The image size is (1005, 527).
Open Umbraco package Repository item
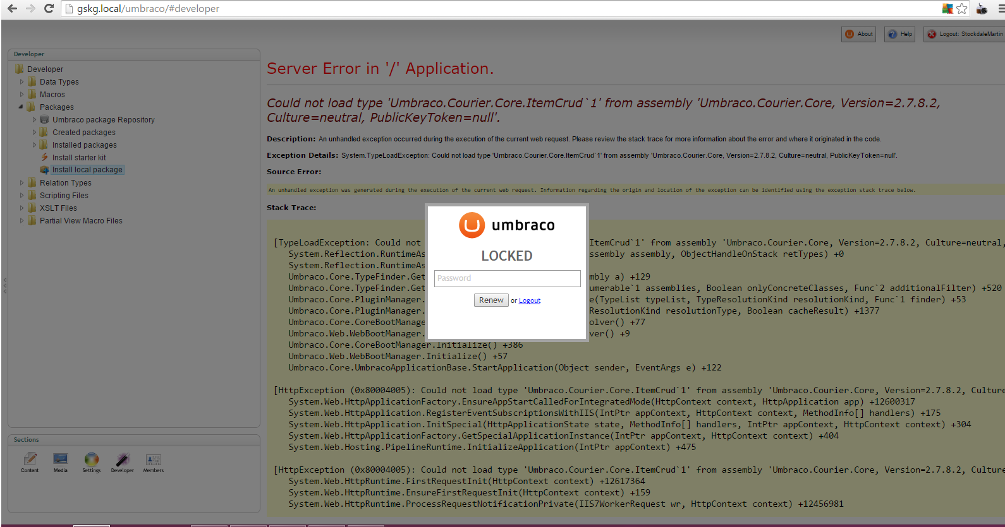104,120
